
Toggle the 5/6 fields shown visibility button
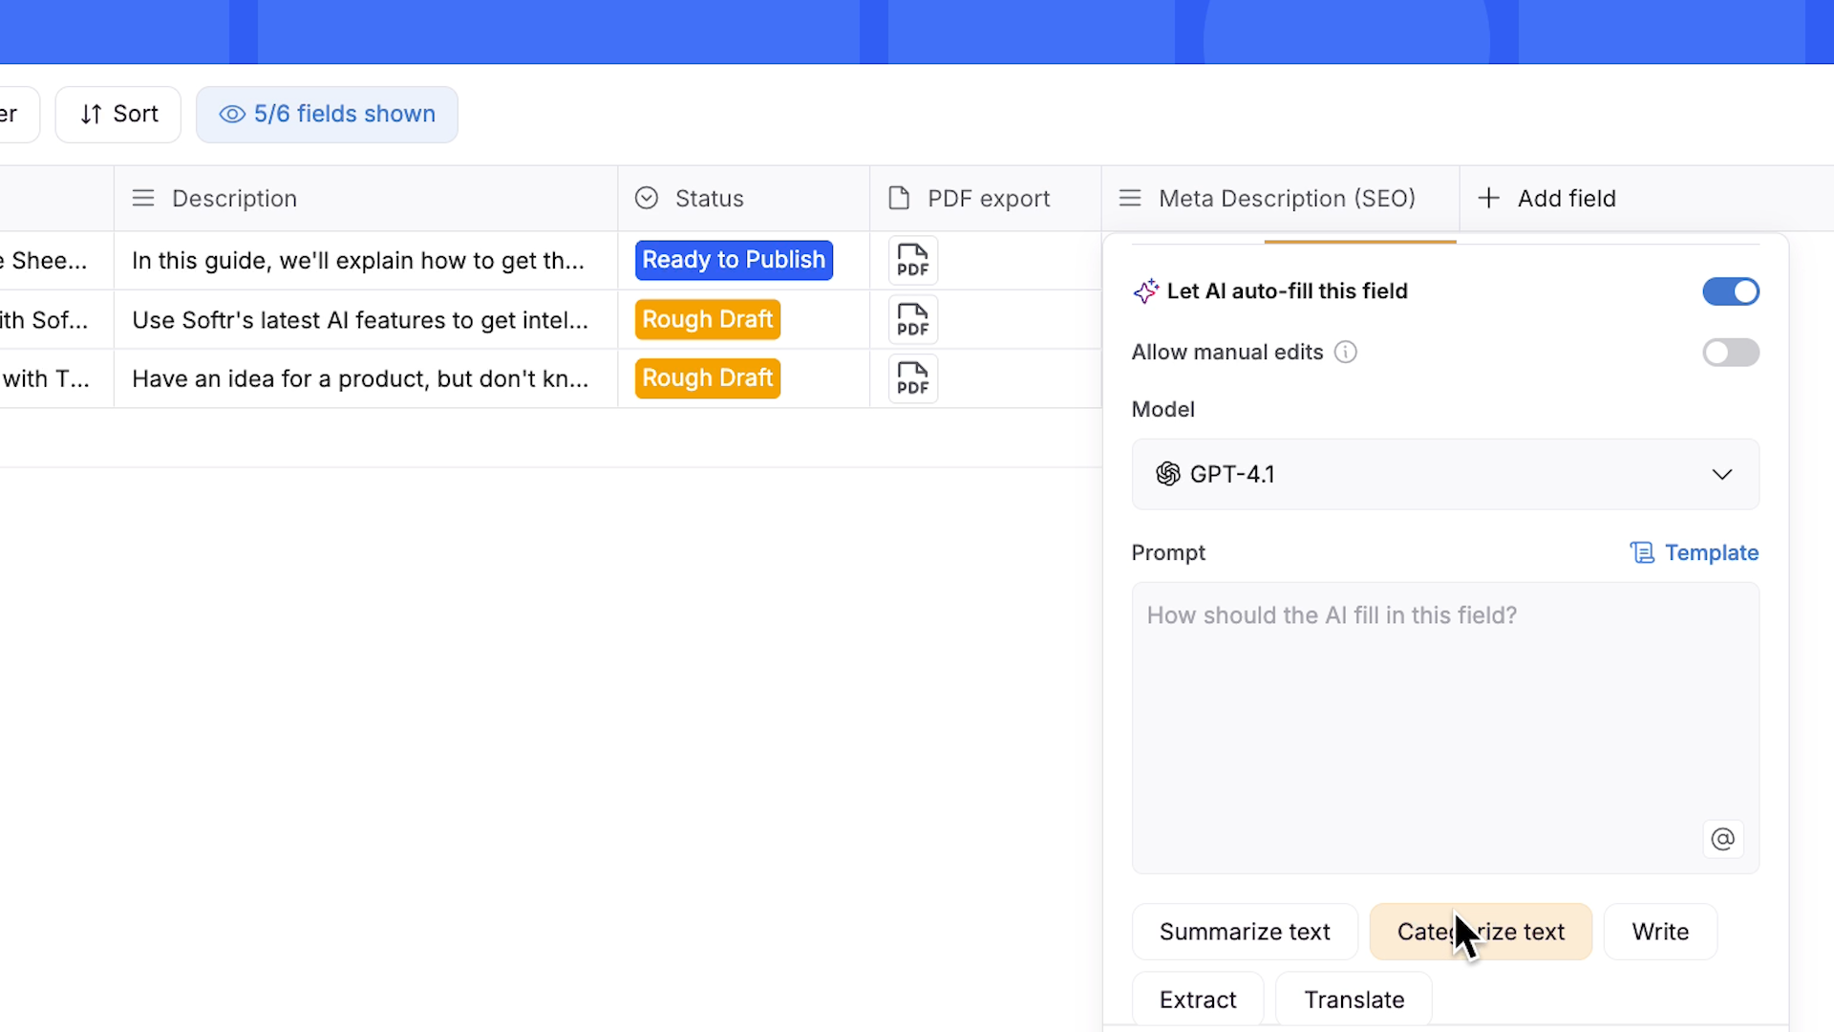coord(327,114)
